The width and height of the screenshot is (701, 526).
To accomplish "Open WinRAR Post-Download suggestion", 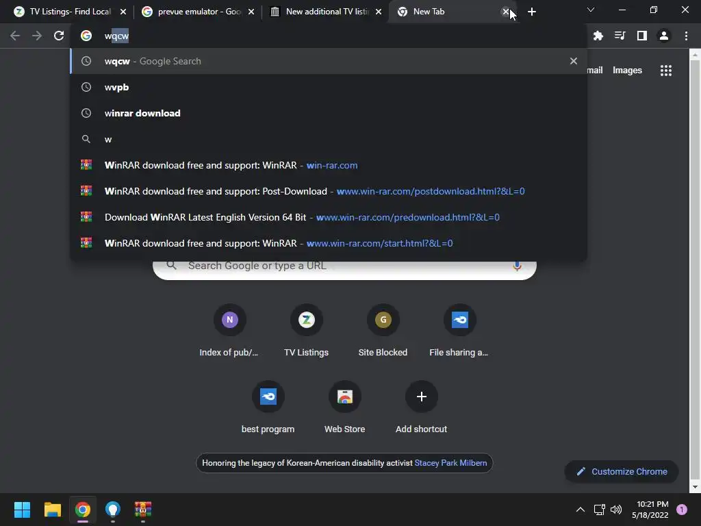I will (329, 191).
